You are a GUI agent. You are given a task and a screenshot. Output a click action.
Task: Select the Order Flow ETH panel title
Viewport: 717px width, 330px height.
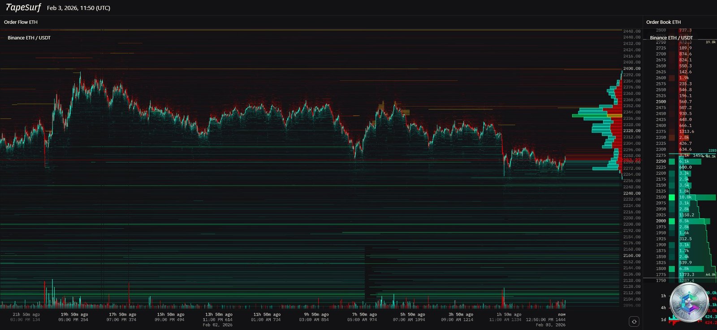pyautogui.click(x=21, y=22)
